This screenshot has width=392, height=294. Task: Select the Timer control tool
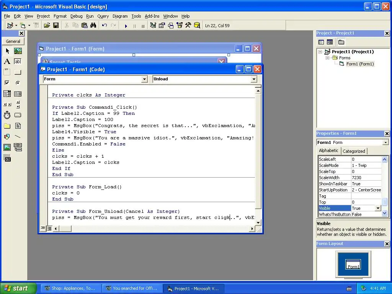[7, 115]
